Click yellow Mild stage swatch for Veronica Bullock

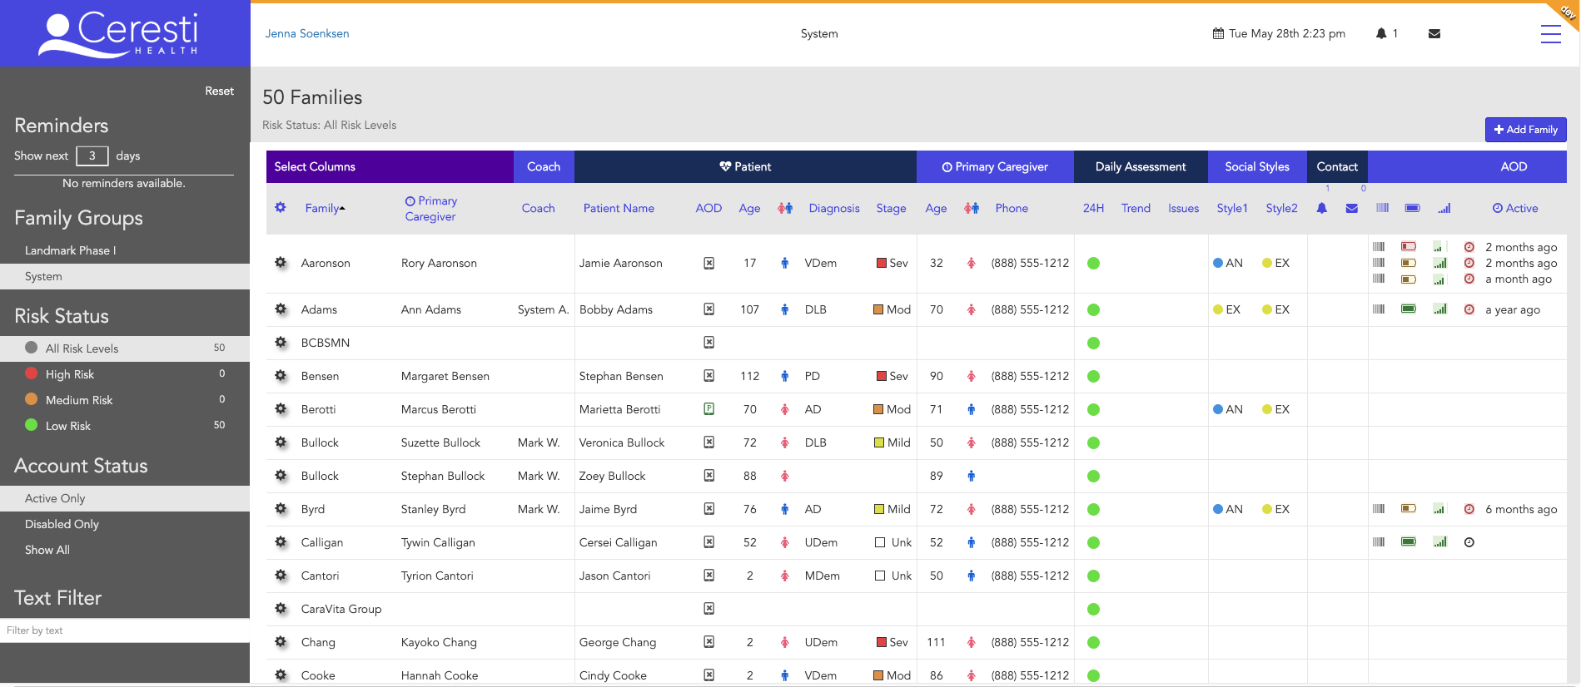[x=879, y=442]
